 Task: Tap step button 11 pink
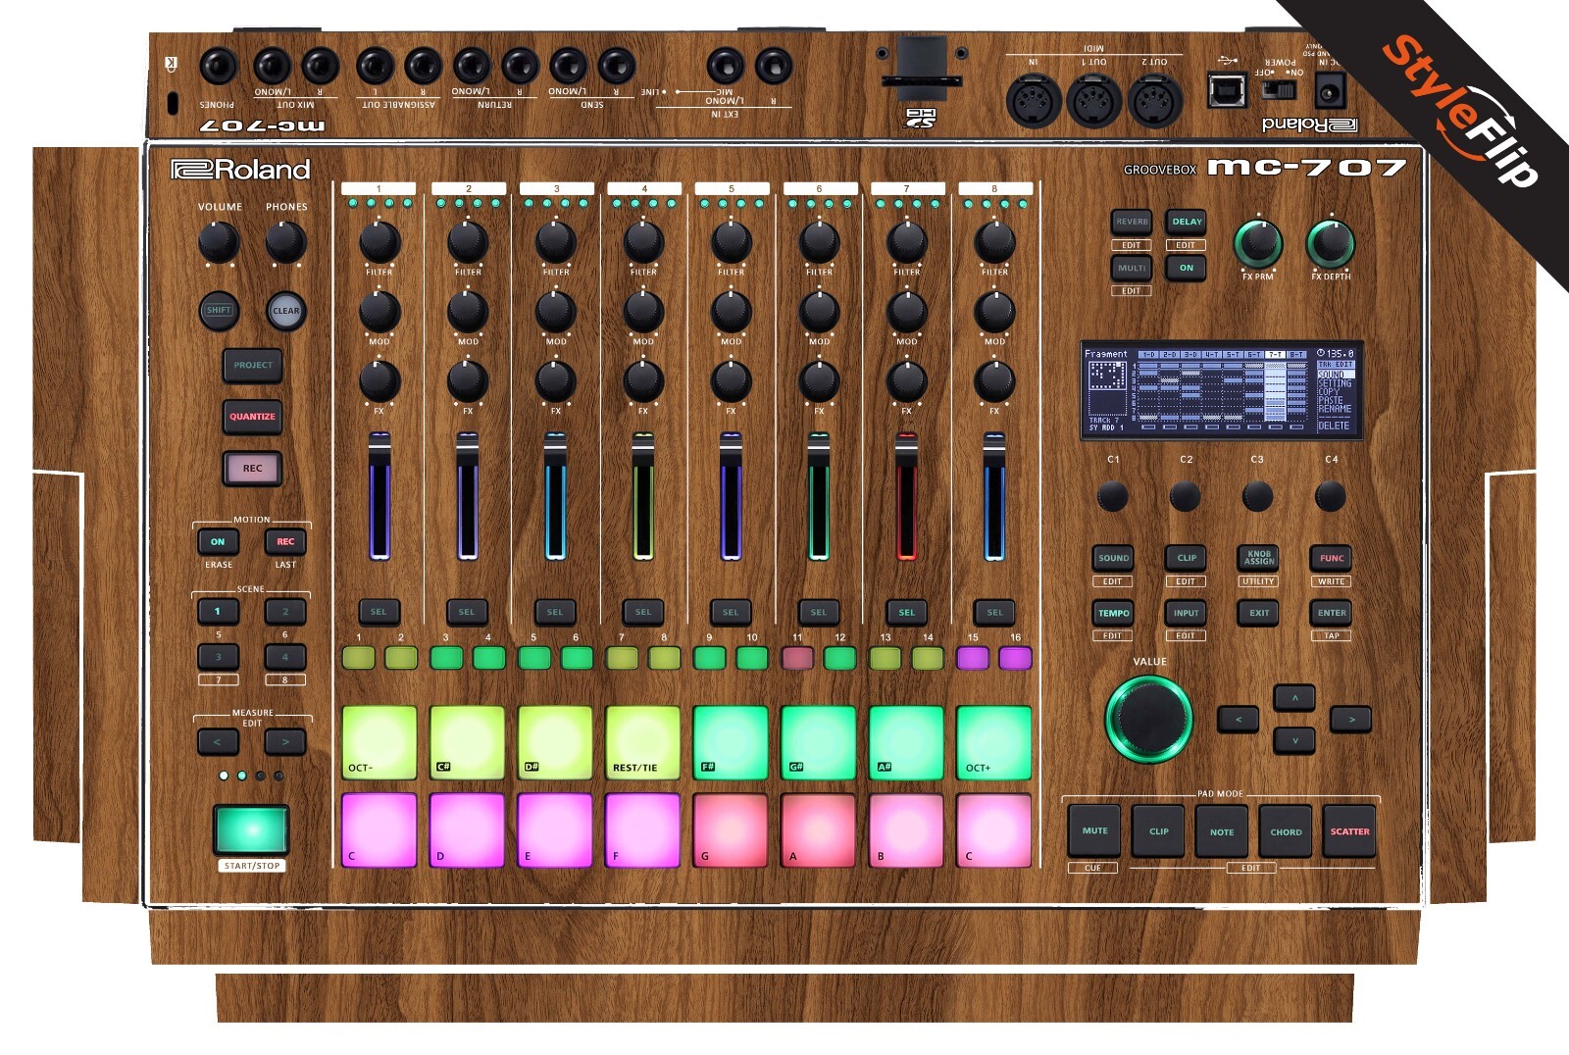797,657
